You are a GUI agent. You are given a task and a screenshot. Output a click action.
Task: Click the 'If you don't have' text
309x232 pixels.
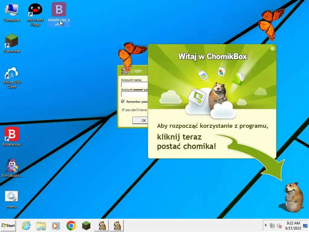[134, 110]
